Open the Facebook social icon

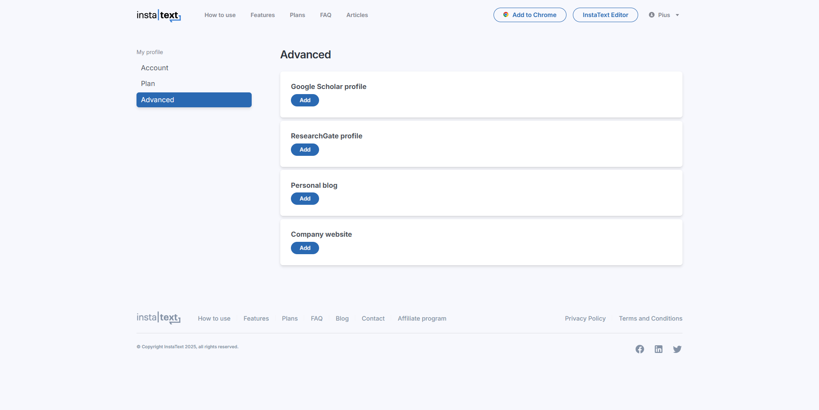click(x=639, y=349)
